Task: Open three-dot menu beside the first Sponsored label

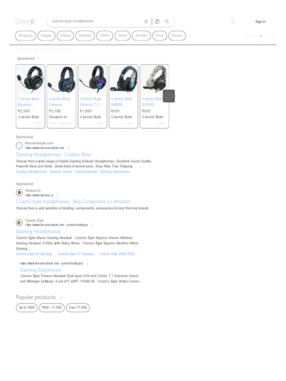Action: click(38, 58)
